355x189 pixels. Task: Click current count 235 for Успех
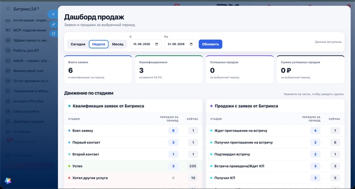193,166
